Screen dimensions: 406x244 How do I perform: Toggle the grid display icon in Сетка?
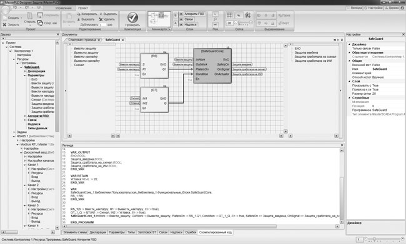[229, 15]
